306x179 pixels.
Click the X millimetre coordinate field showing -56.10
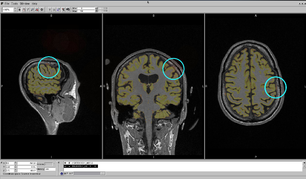[x=27, y=163]
